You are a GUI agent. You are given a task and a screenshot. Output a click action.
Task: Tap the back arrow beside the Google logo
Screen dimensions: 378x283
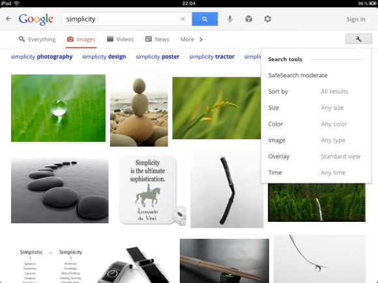pos(8,18)
